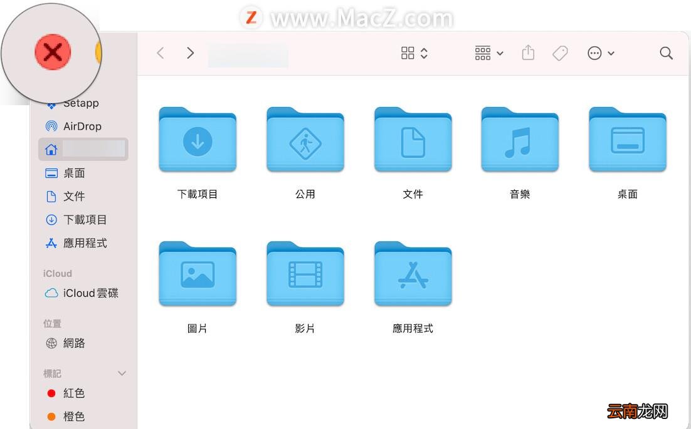Click the Tags toolbar icon
691x429 pixels.
click(x=560, y=53)
